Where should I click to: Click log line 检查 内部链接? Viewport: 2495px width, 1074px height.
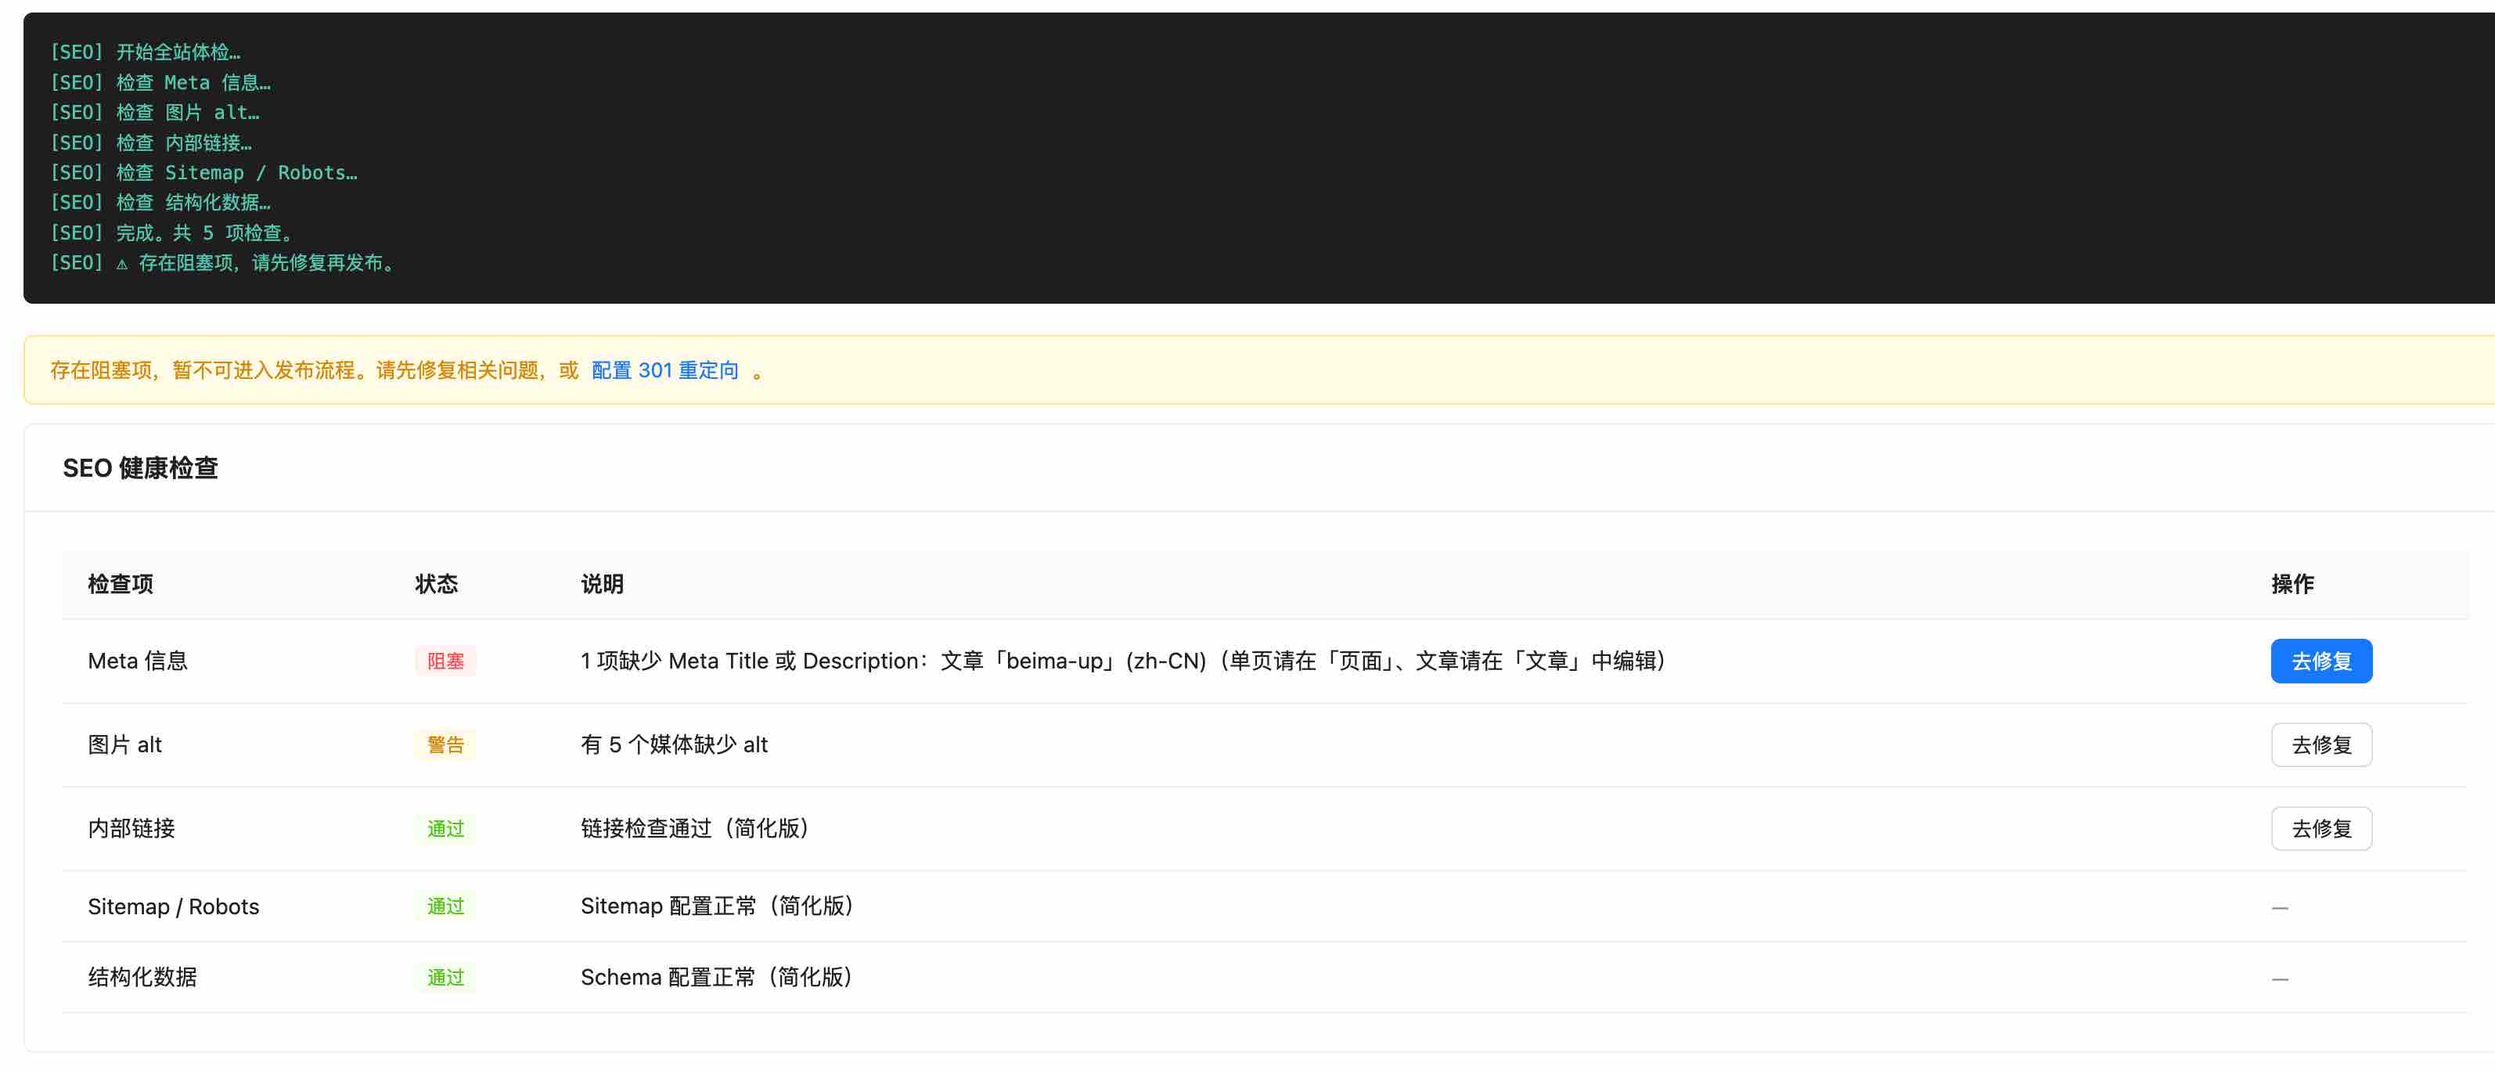[x=151, y=142]
